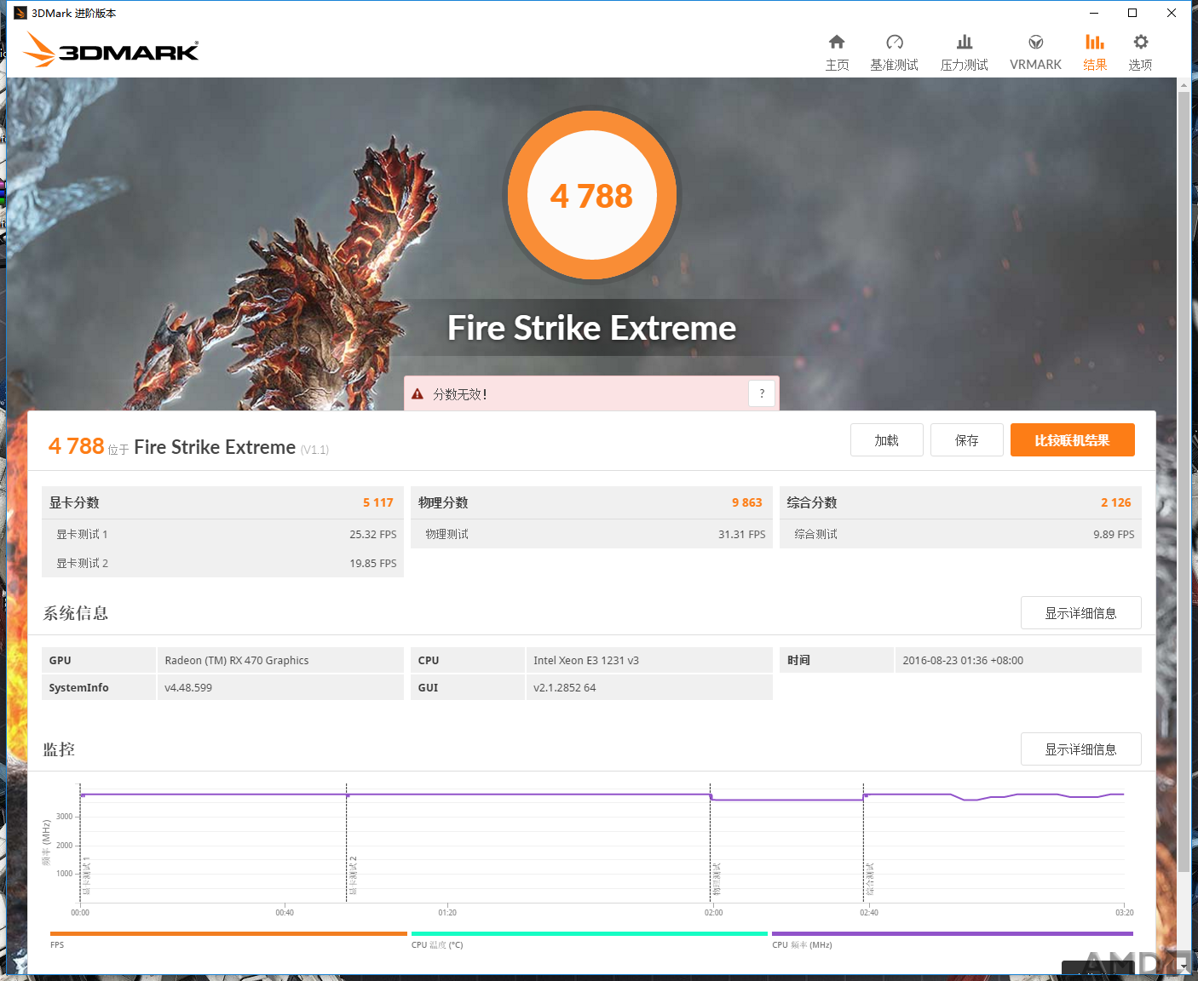
Task: Click the (V1.1) version label
Action: [314, 450]
